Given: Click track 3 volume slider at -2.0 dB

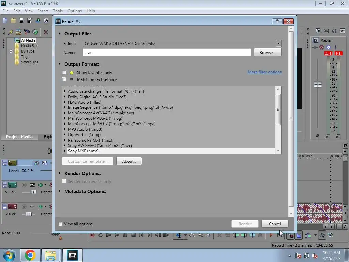Looking at the screenshot, I should 29,214.
